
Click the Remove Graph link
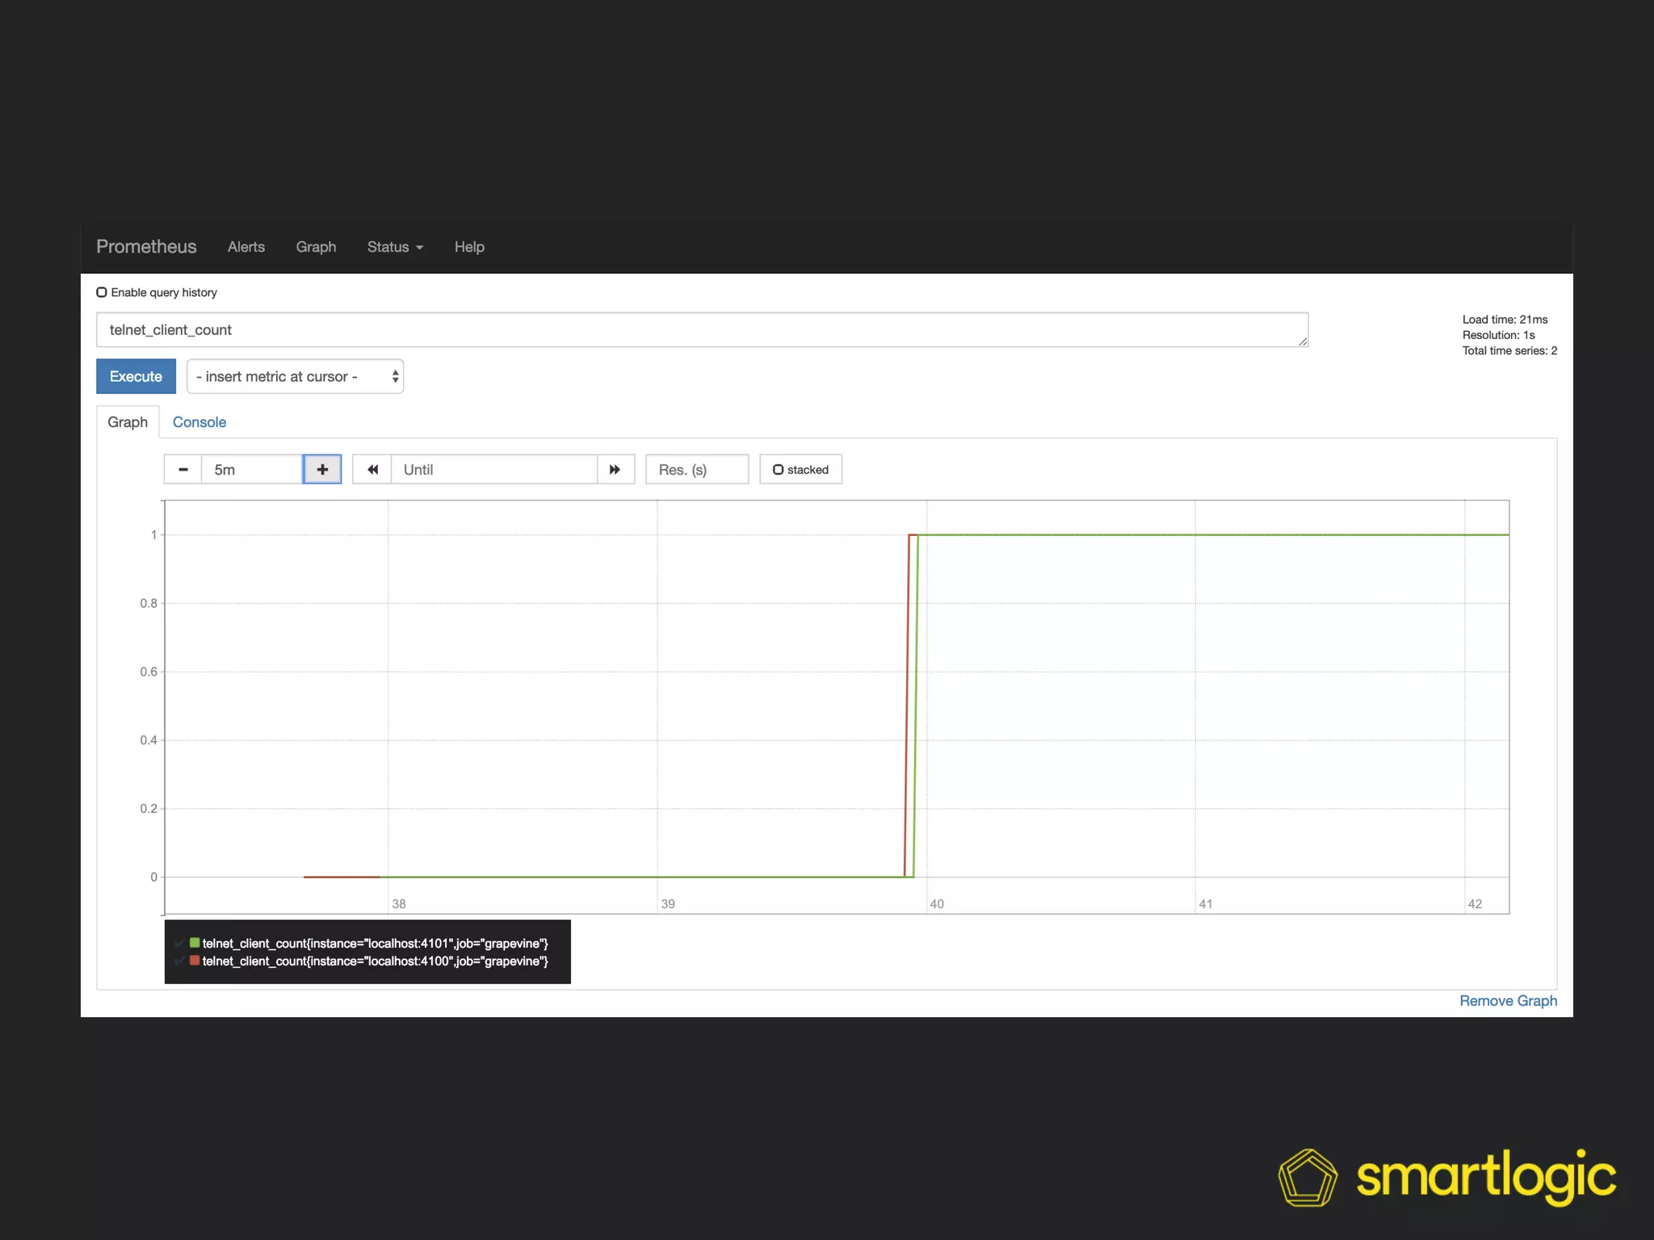[x=1508, y=1000]
